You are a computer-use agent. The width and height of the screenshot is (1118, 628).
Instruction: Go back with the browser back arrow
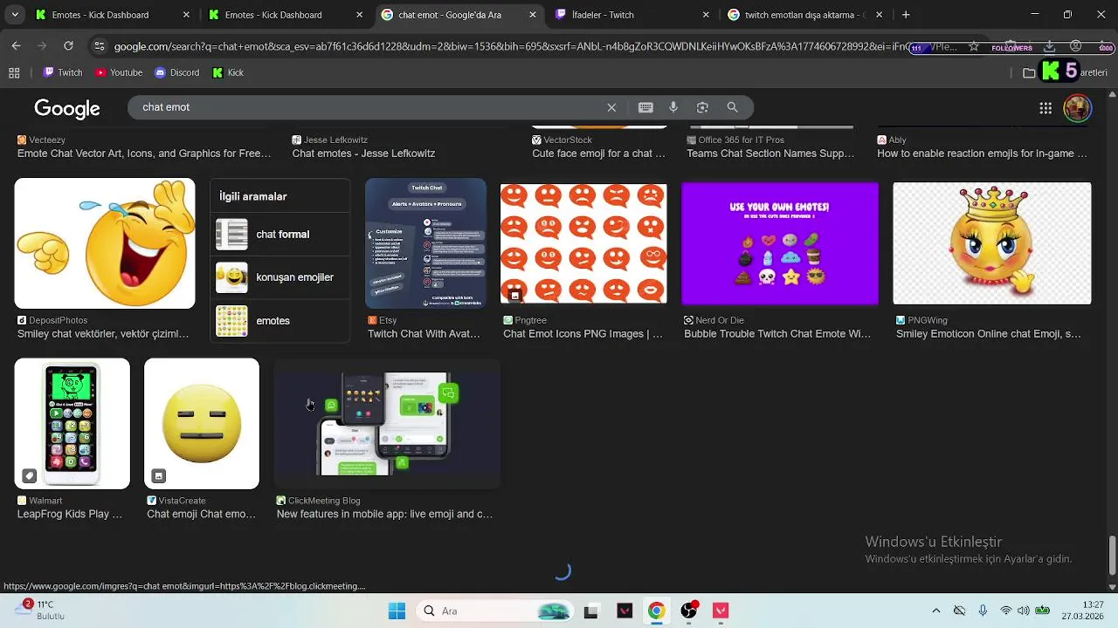point(16,45)
